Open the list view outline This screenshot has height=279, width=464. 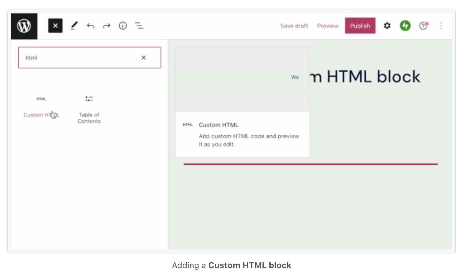[139, 26]
